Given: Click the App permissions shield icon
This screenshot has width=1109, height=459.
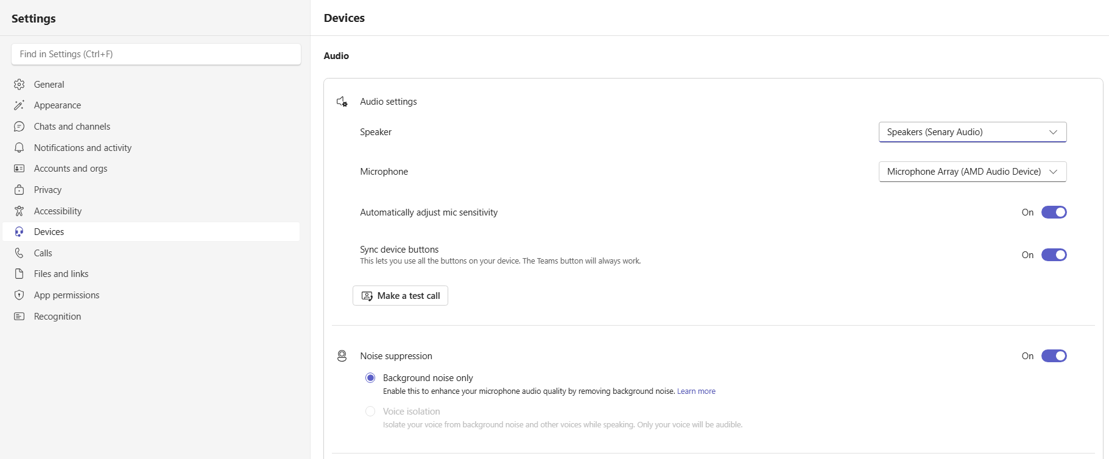Looking at the screenshot, I should click(x=19, y=295).
